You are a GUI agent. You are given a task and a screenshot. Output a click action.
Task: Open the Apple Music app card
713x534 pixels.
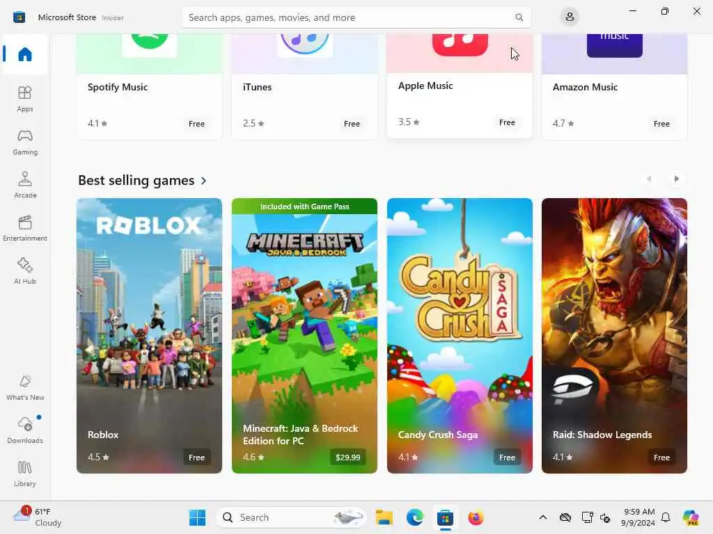coord(460,86)
